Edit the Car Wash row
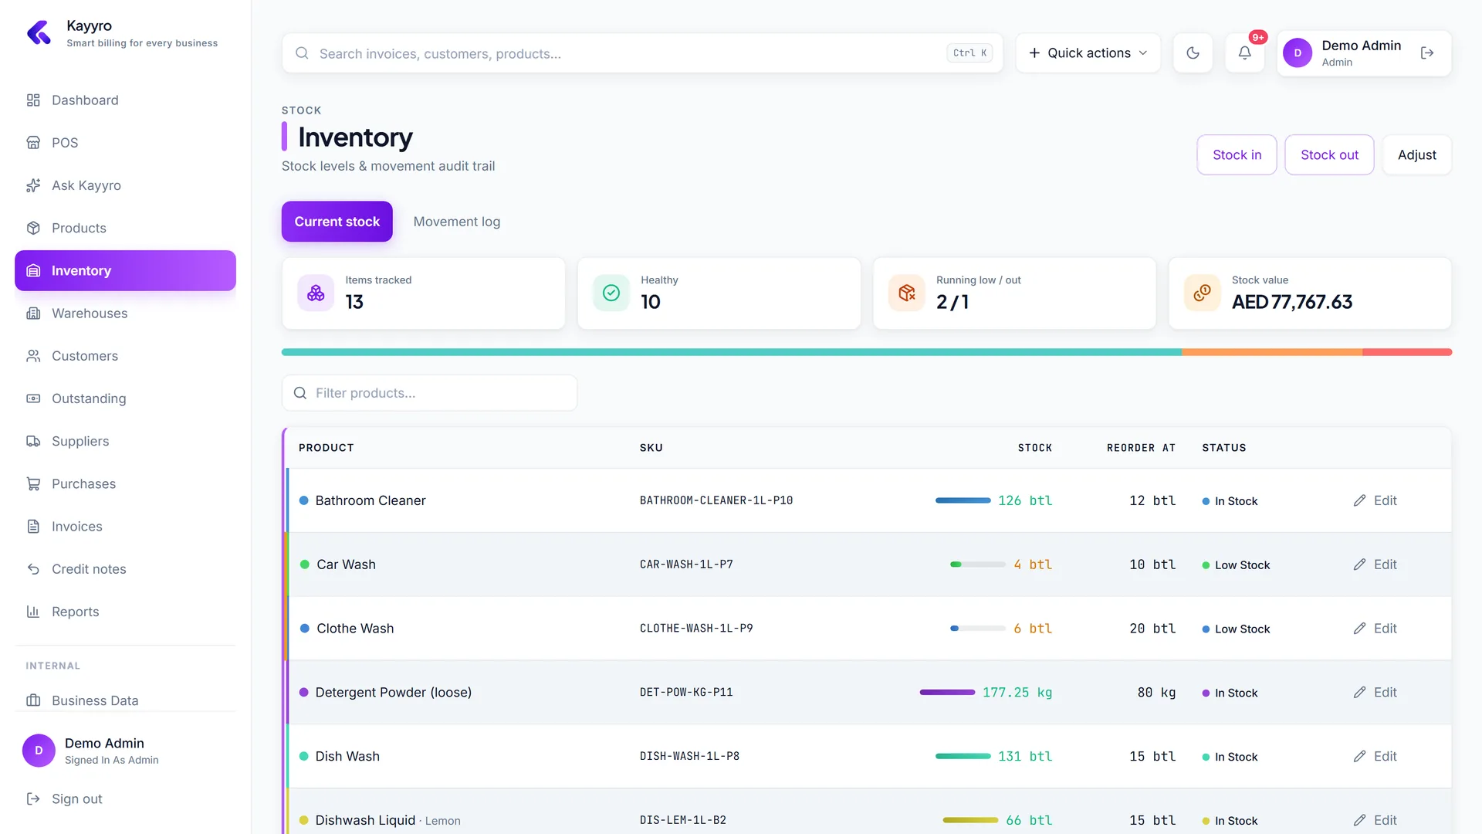1482x834 pixels. pos(1375,564)
